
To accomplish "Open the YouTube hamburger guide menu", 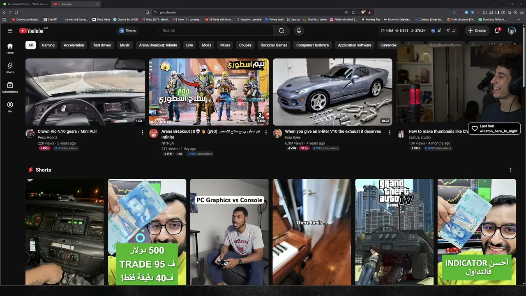I will pyautogui.click(x=10, y=30).
